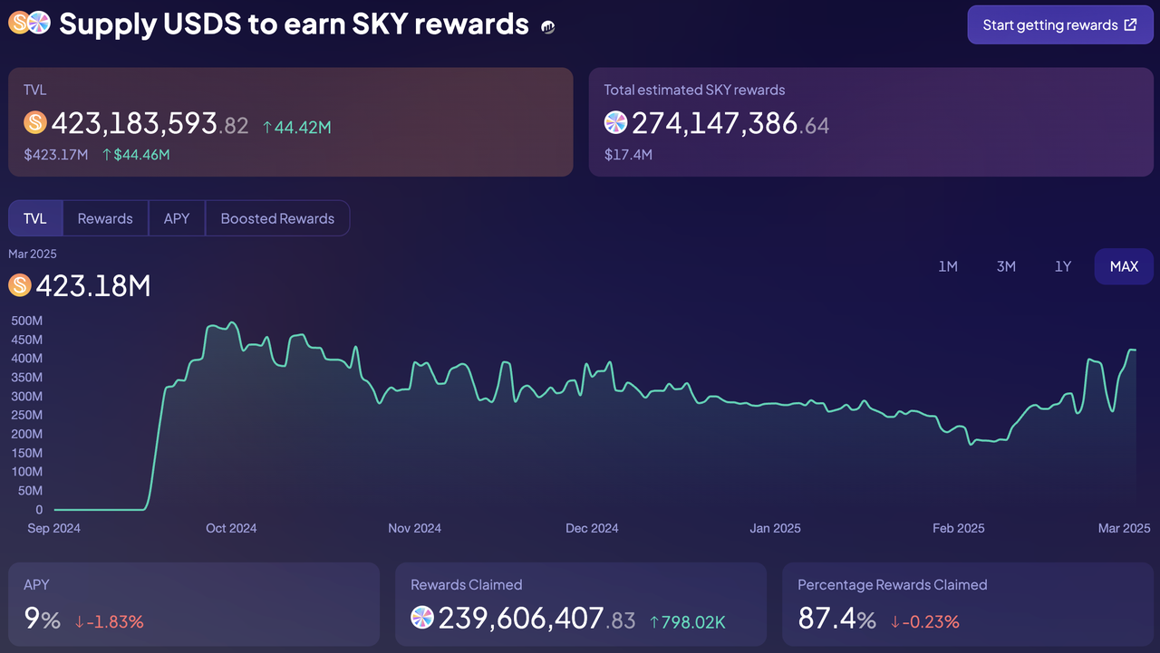Click the USDS coin icon in the TVL card
Image resolution: width=1160 pixels, height=653 pixels.
(35, 122)
